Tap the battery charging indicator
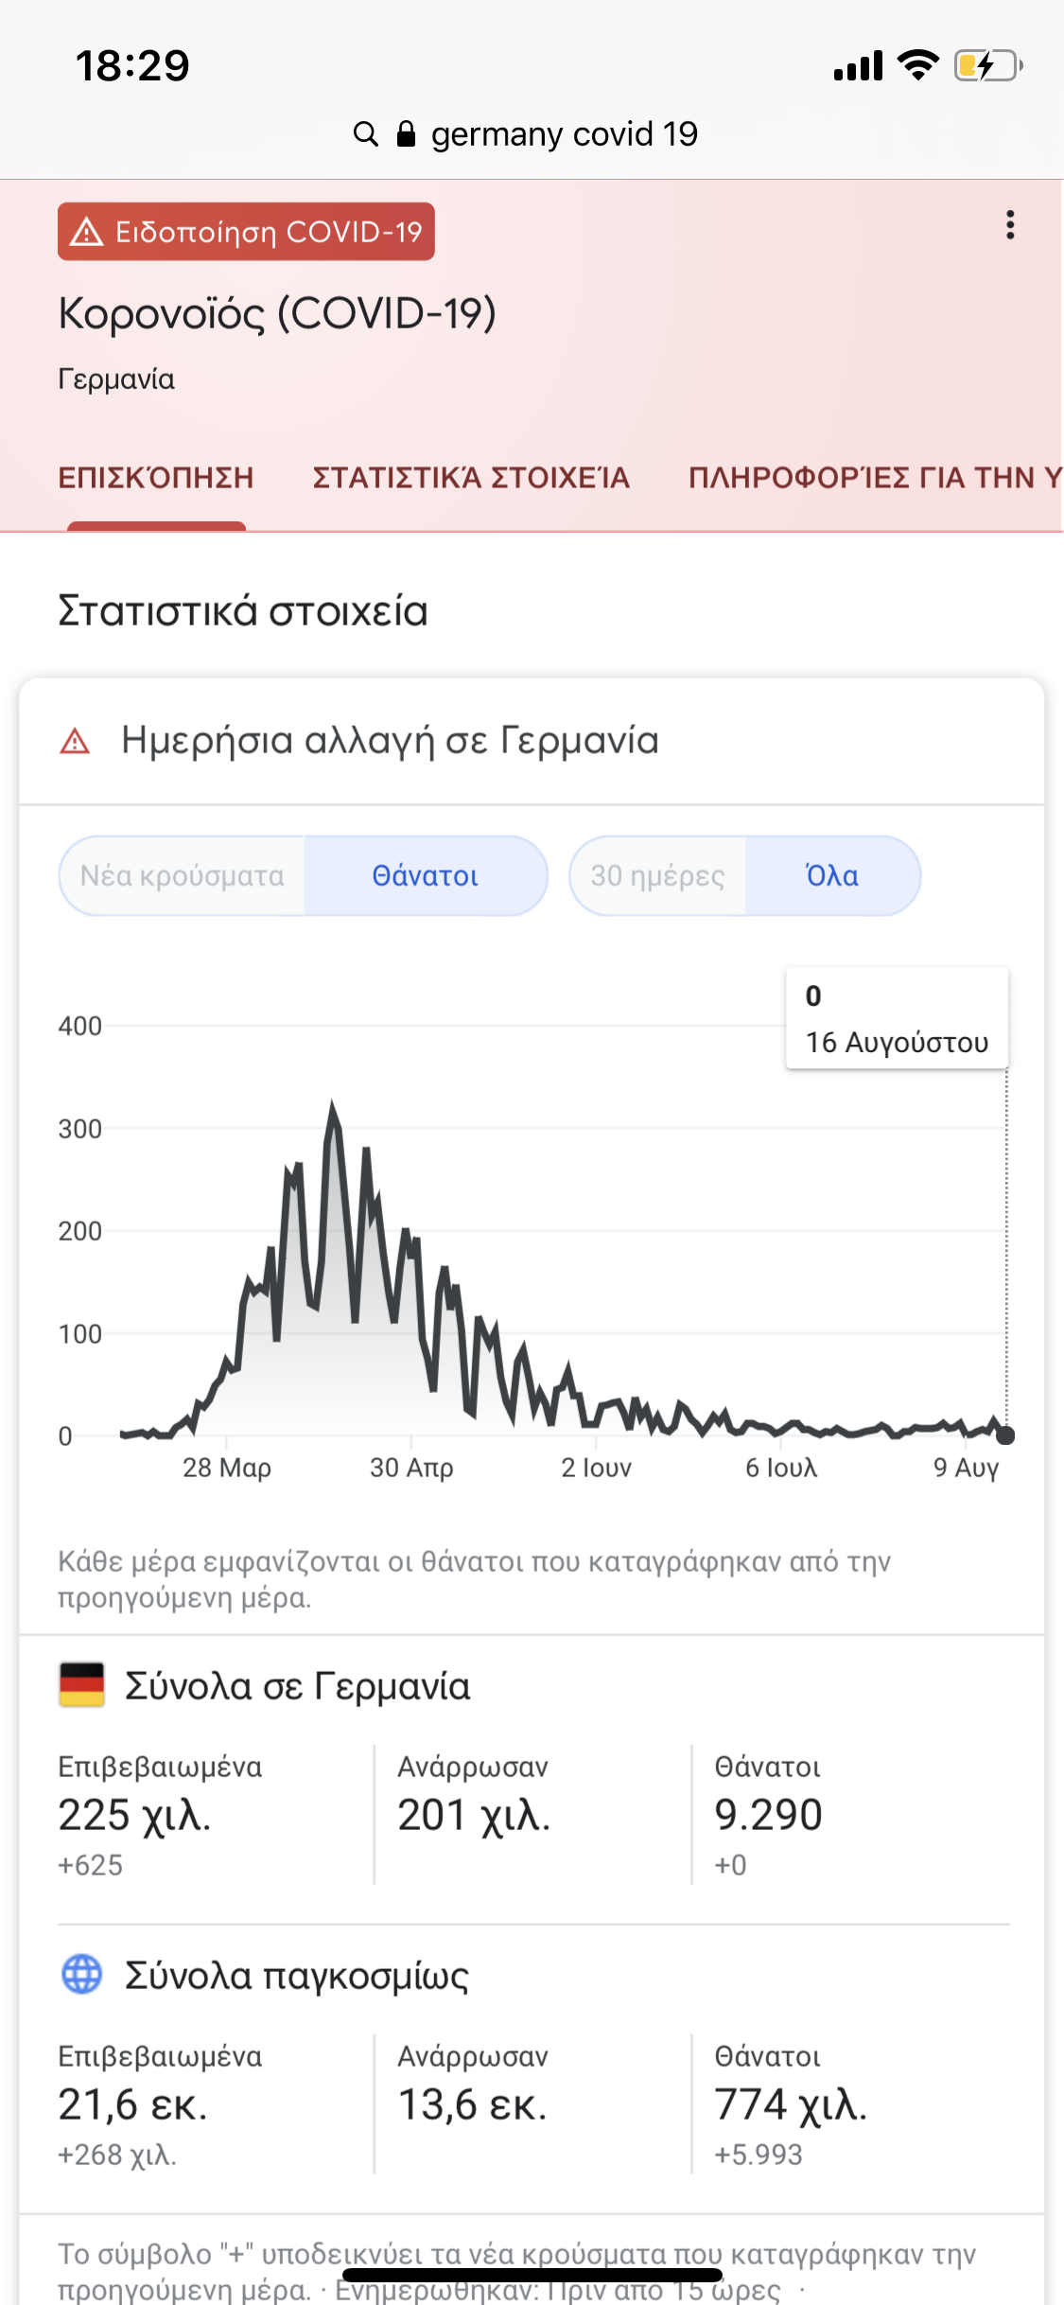 click(x=987, y=66)
